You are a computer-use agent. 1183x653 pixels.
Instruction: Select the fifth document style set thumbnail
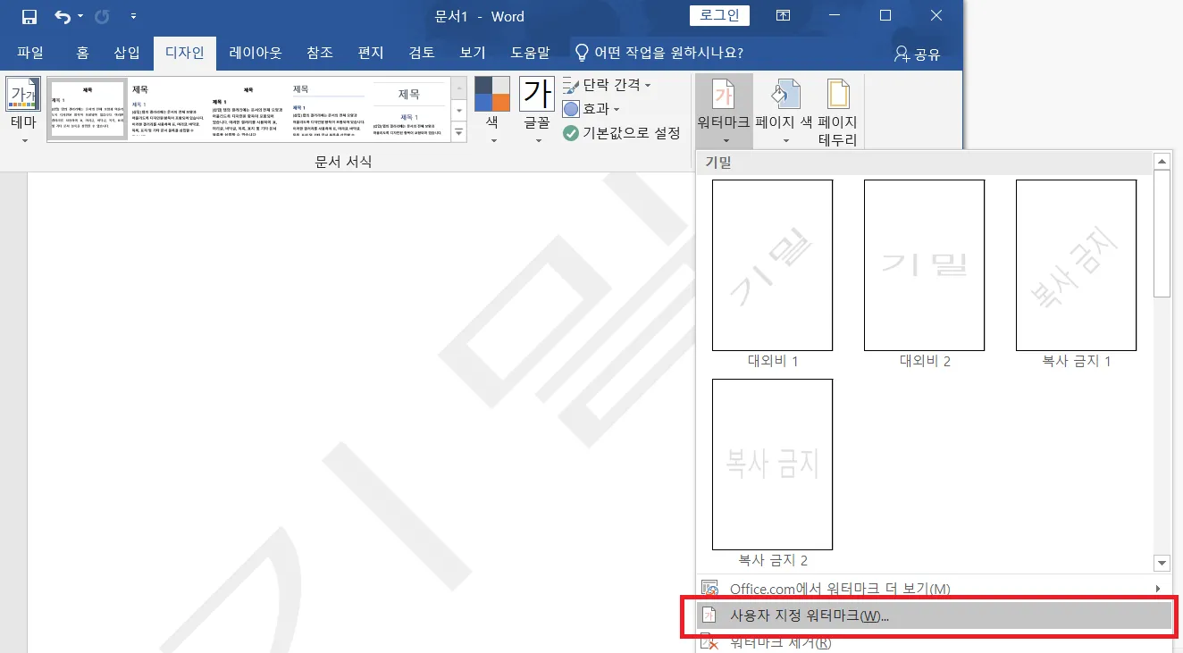(408, 109)
